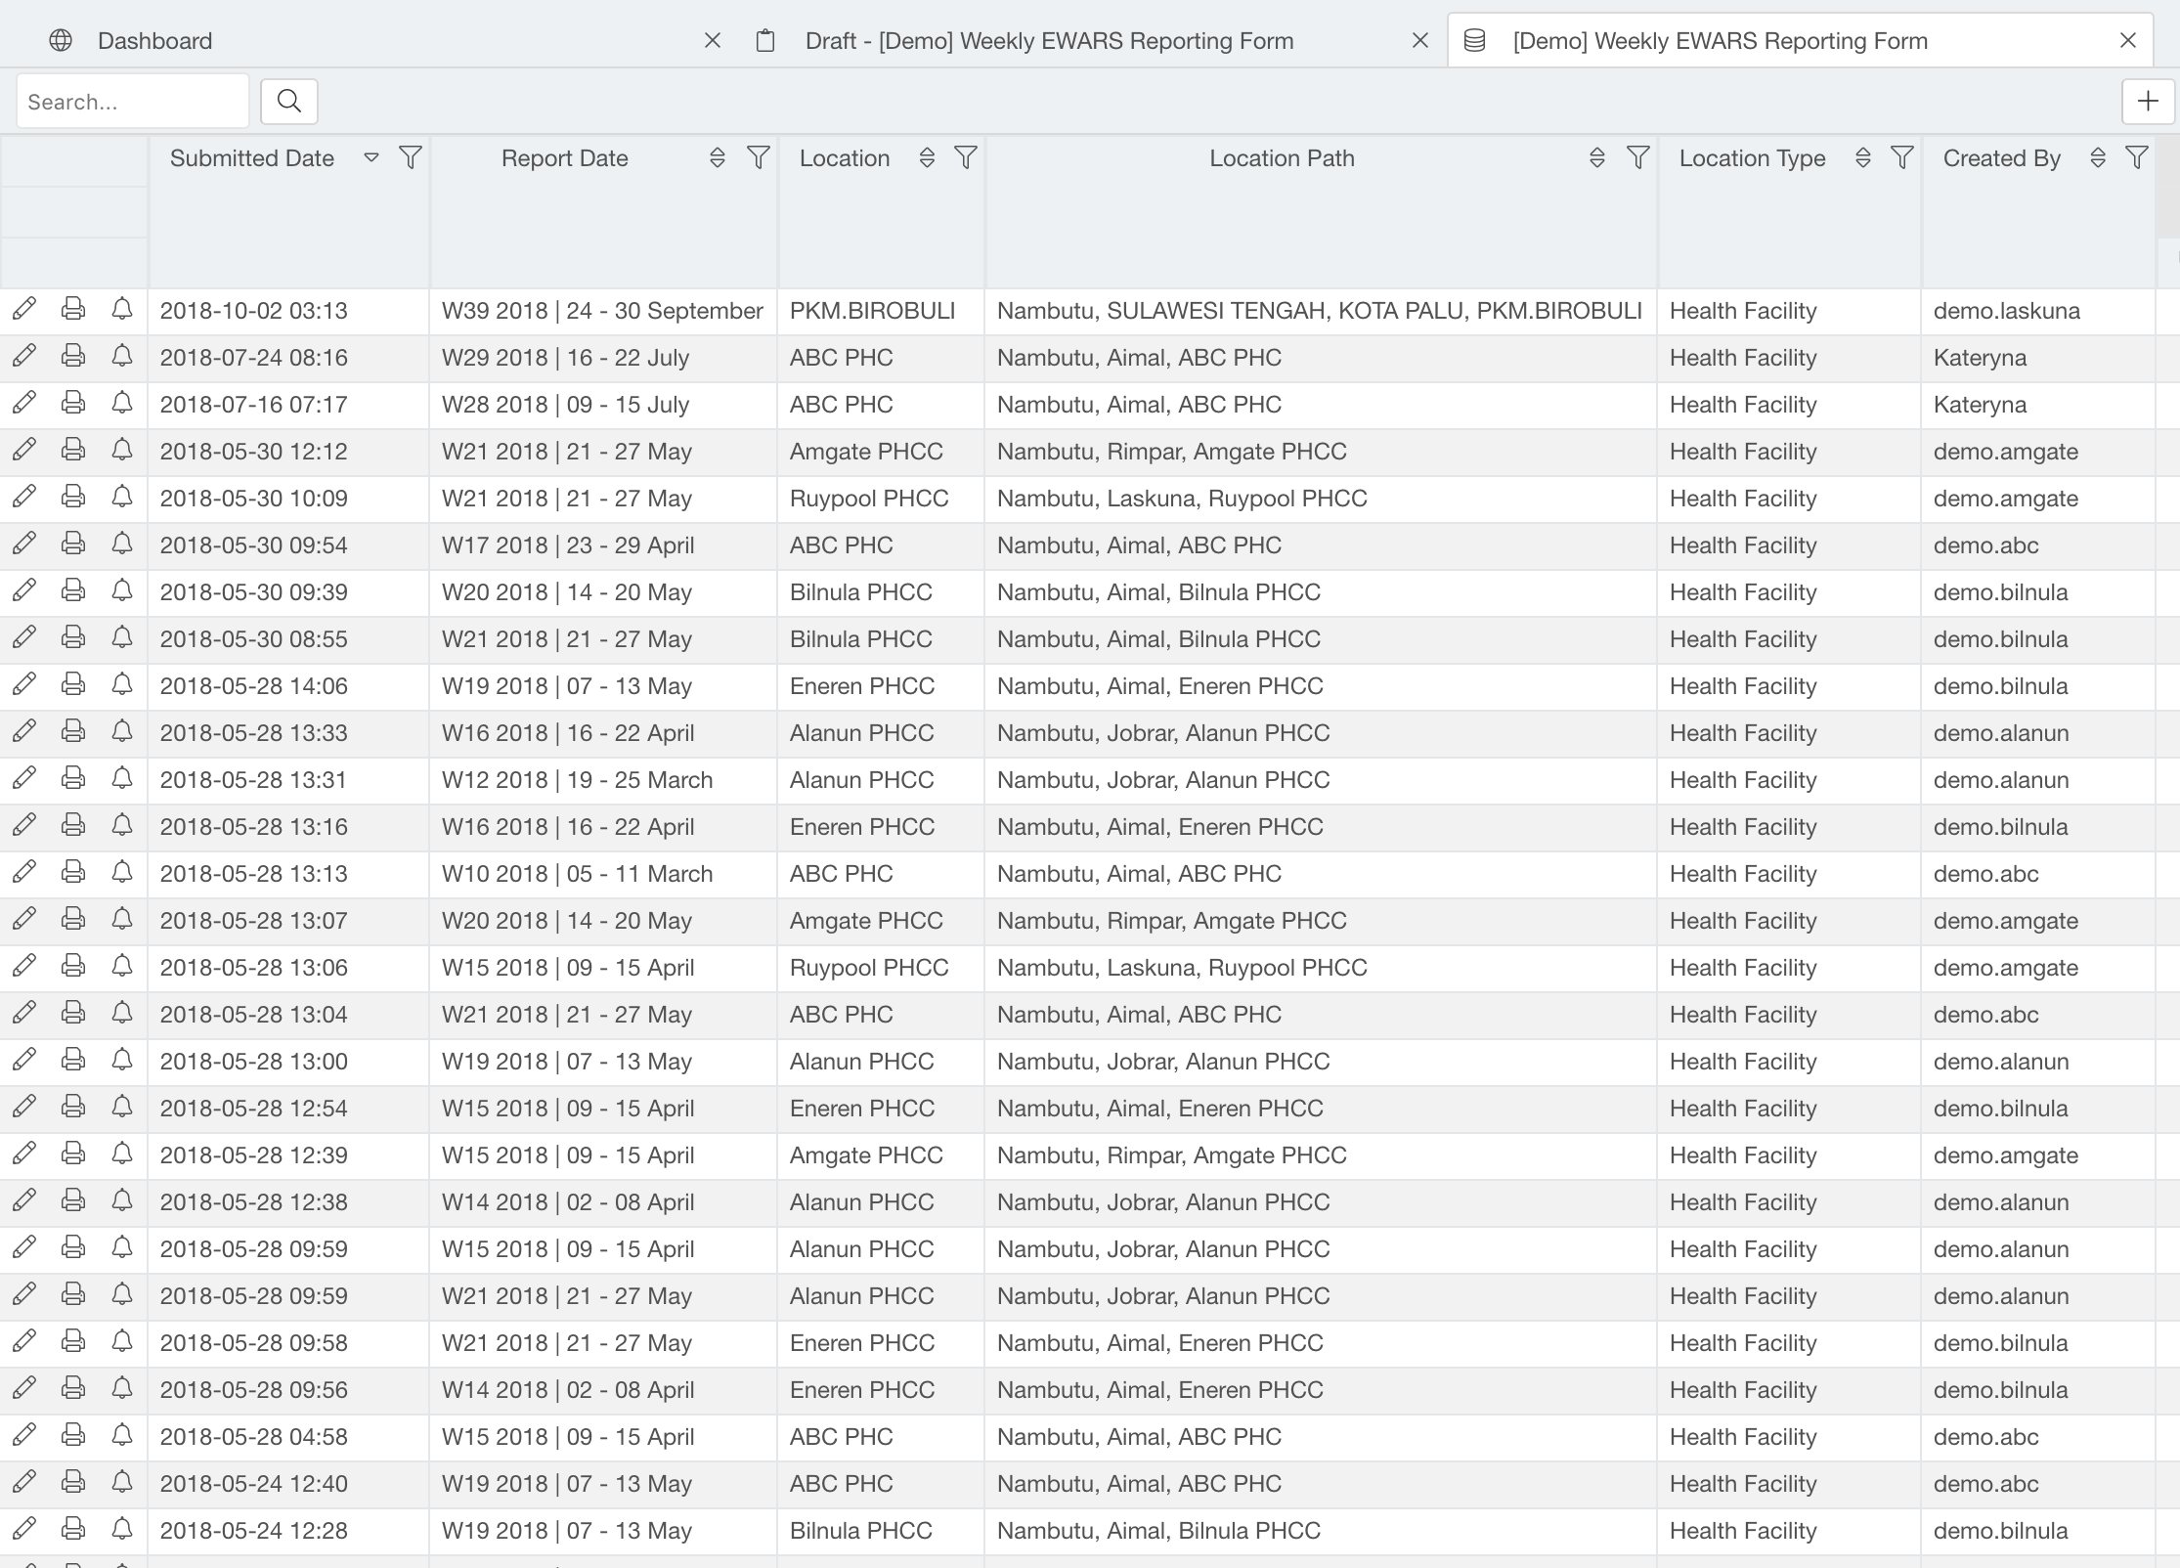Toggle sort on Location column
The image size is (2180, 1568).
pyautogui.click(x=927, y=158)
